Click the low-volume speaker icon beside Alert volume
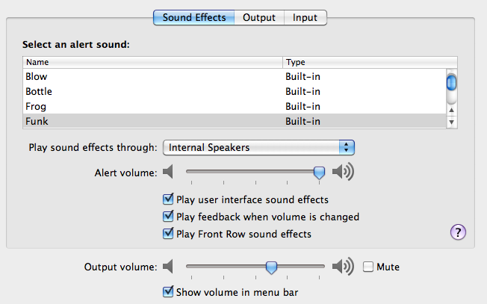 (168, 173)
